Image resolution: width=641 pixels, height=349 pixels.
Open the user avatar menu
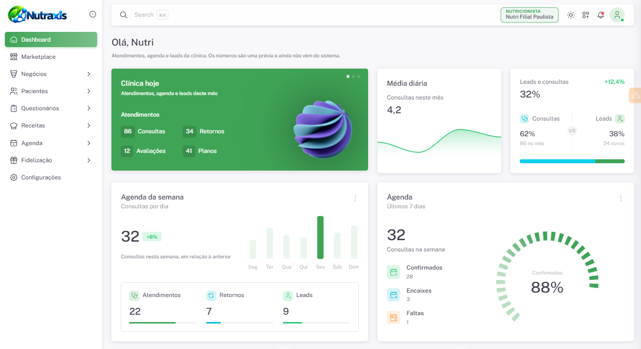coord(617,15)
